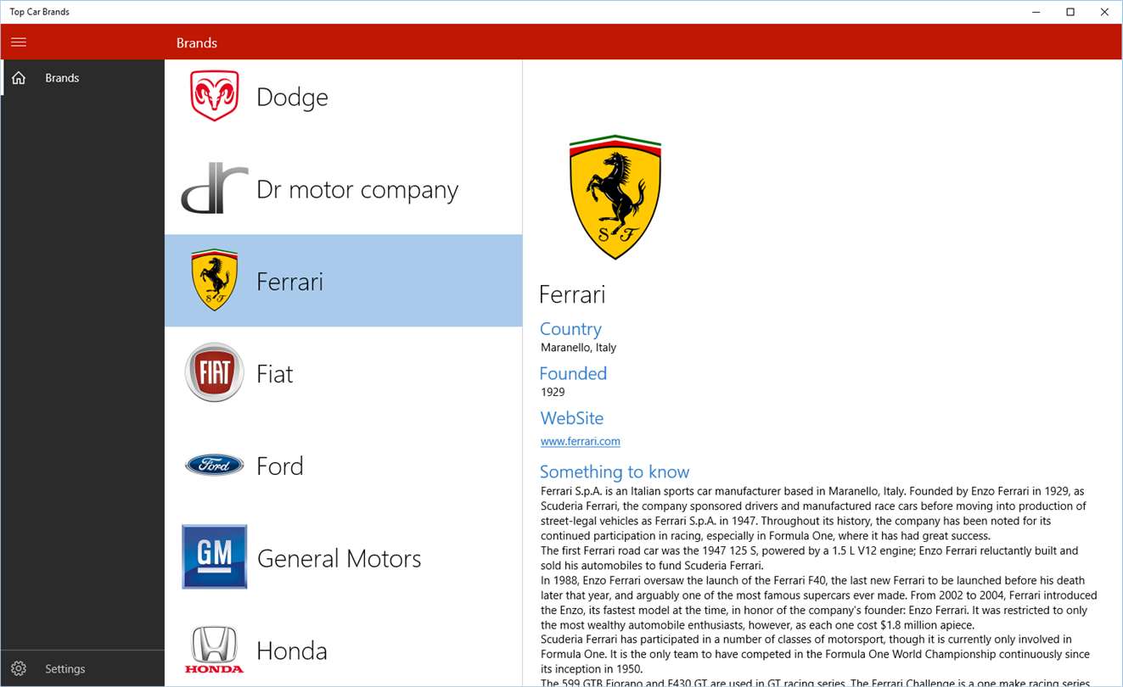Click the Honda logo

coord(215,650)
